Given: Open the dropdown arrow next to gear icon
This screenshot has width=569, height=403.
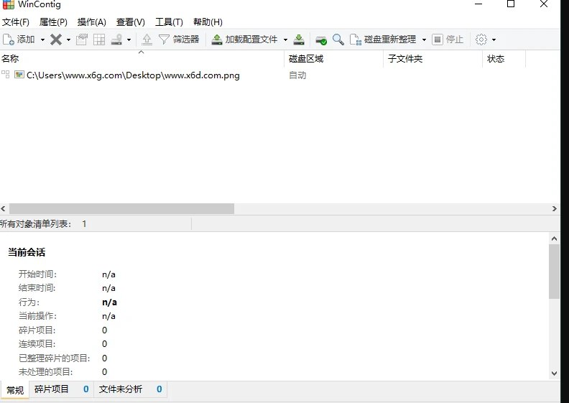Looking at the screenshot, I should pos(494,40).
